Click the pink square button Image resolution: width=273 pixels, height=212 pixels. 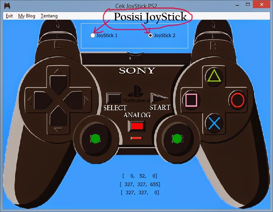point(191,100)
